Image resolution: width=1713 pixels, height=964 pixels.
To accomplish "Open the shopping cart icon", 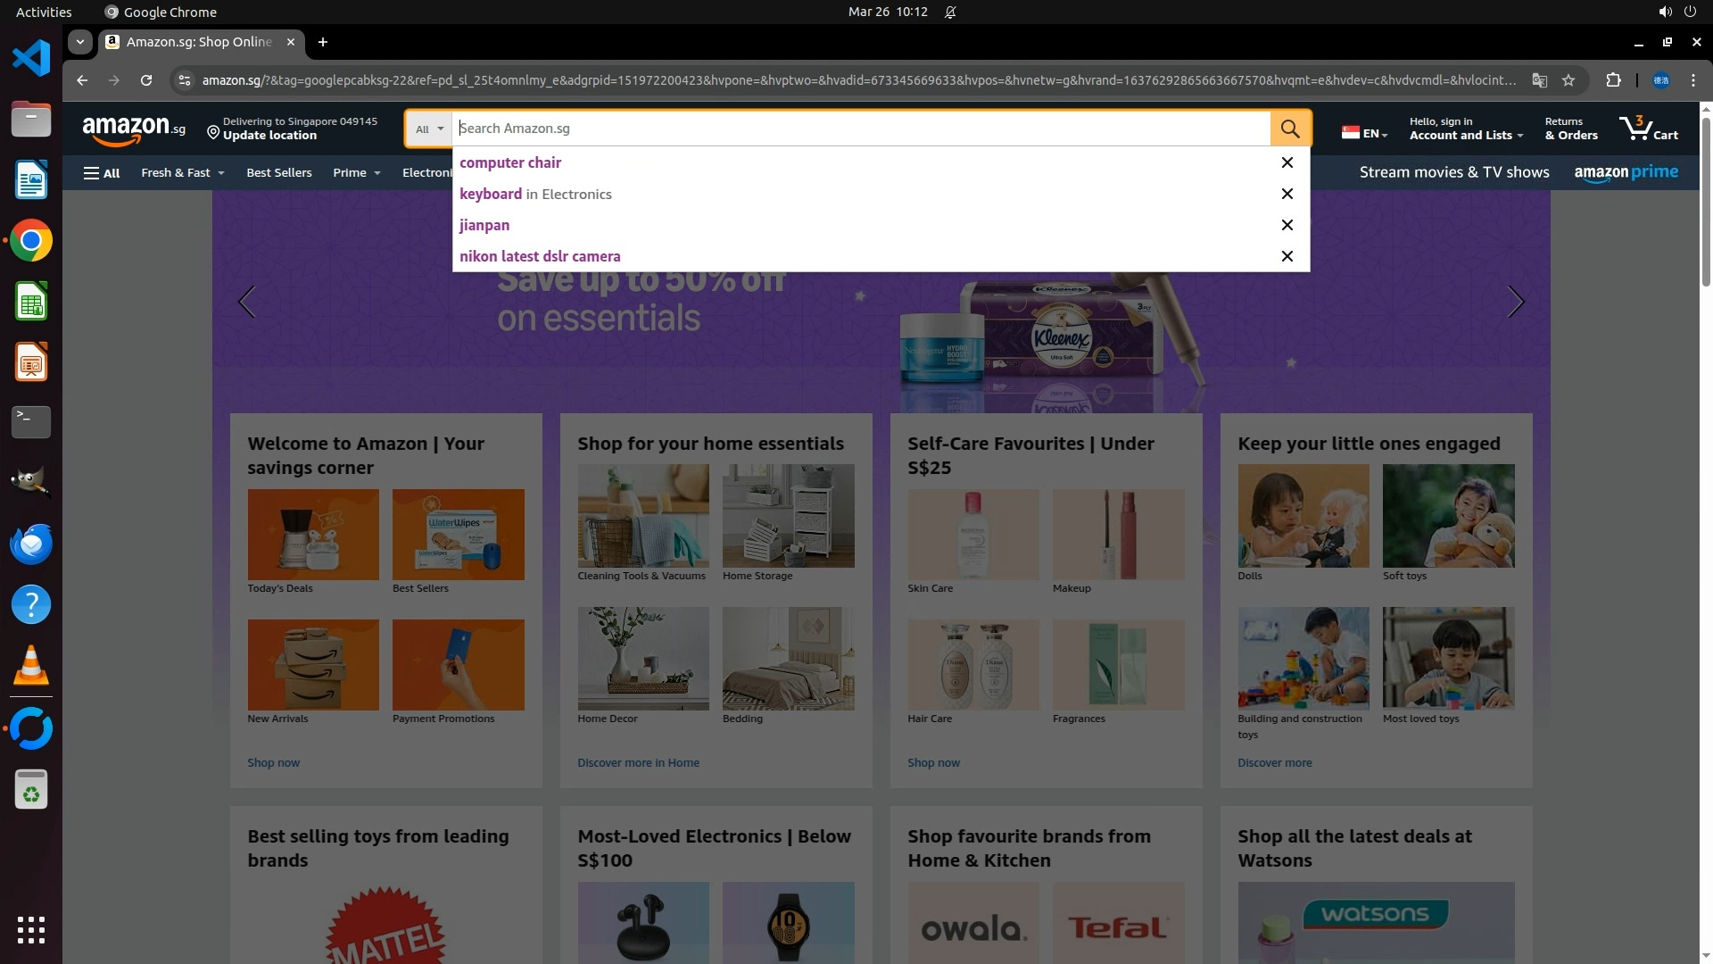I will pyautogui.click(x=1648, y=129).
